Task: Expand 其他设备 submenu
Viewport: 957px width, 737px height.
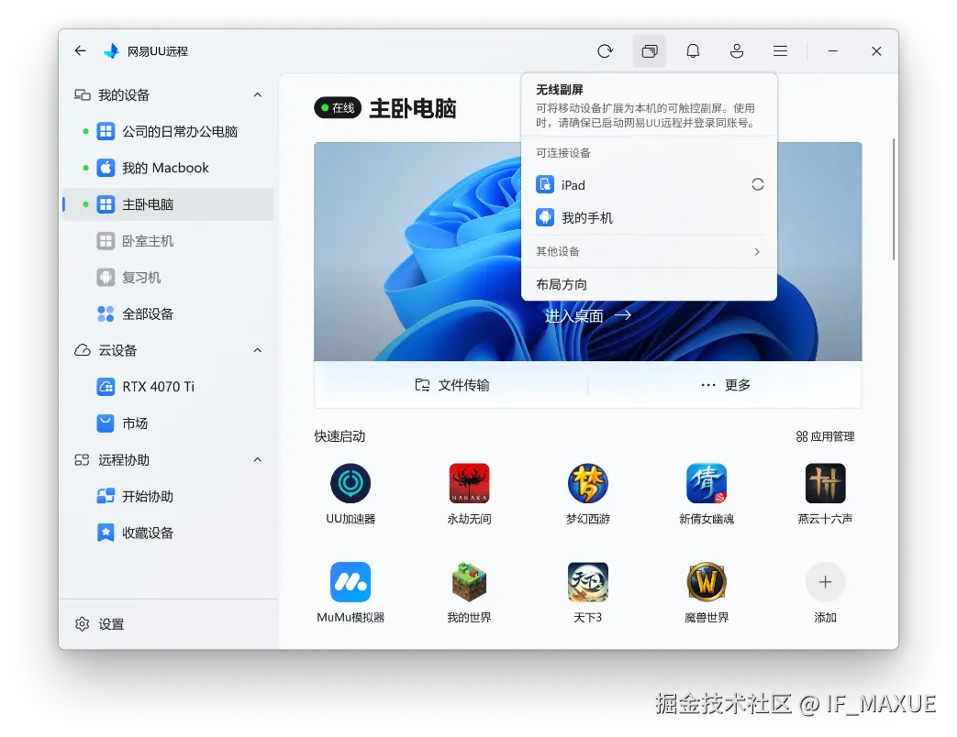Action: pos(649,252)
